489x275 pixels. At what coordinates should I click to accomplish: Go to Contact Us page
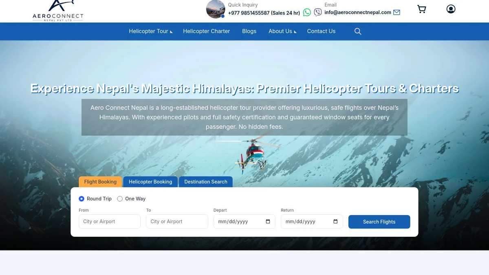click(x=321, y=31)
